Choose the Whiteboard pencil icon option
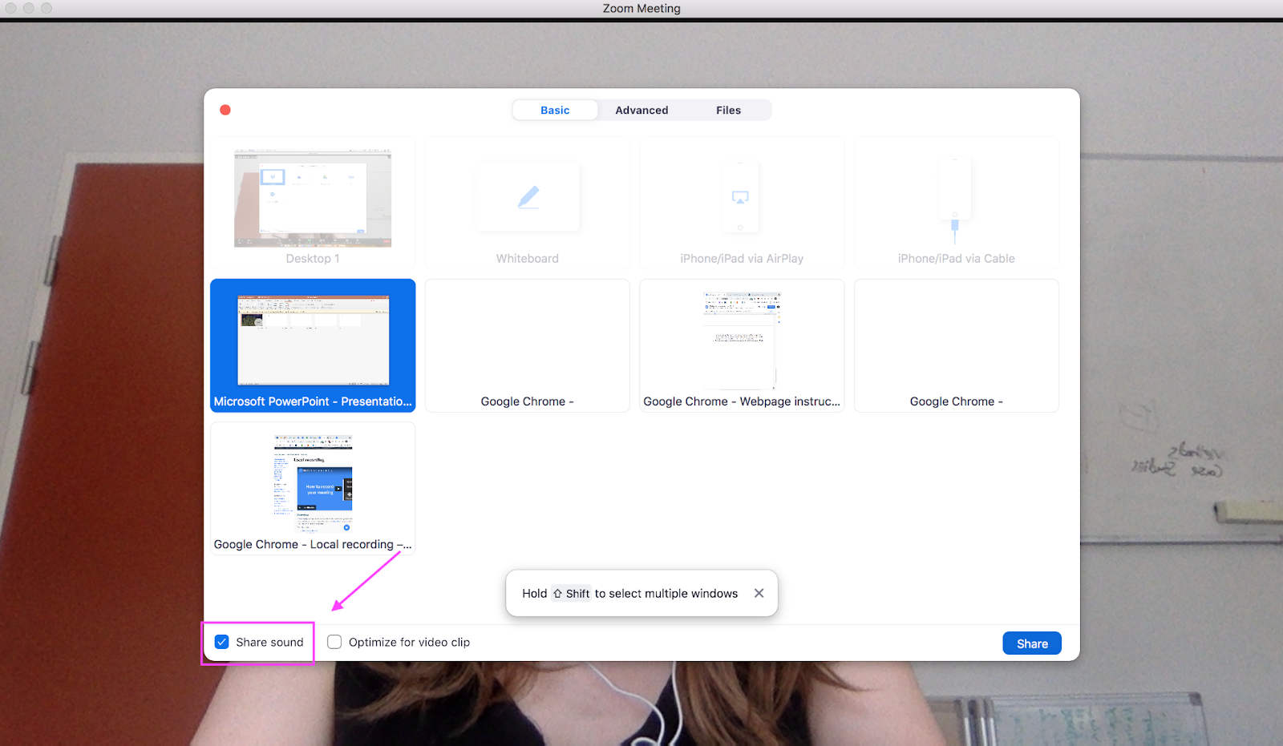Viewport: 1283px width, 746px height. pos(528,197)
